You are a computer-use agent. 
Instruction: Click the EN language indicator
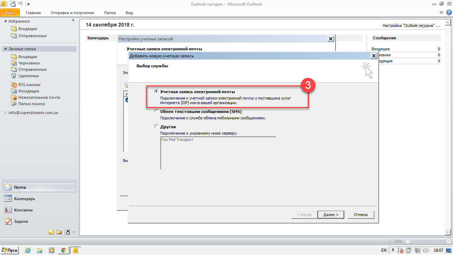pos(384,250)
